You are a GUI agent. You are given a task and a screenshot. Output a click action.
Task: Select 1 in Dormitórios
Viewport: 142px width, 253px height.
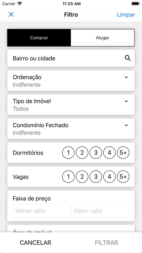(68, 153)
